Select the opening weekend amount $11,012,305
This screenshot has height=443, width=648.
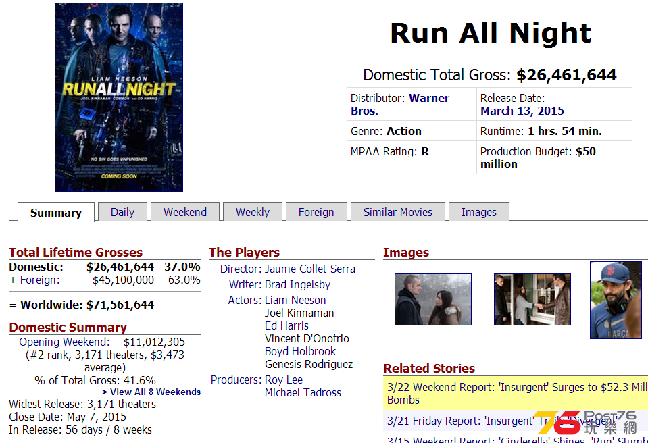(x=154, y=342)
